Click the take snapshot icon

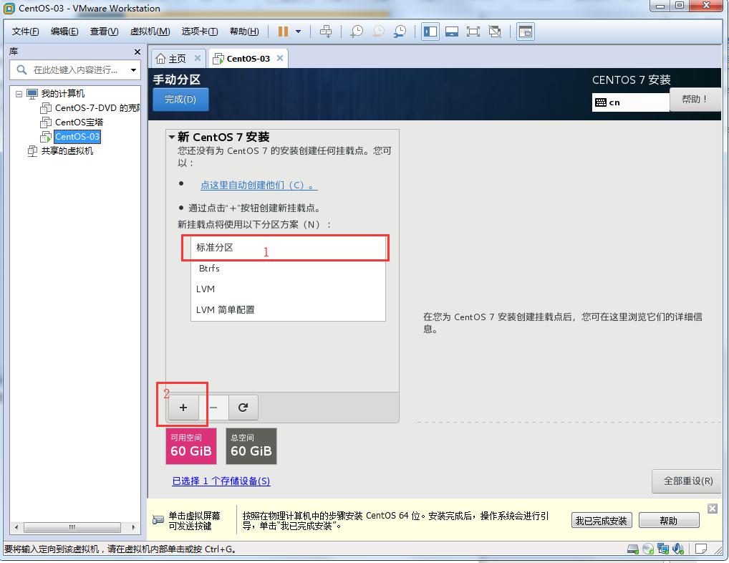[x=357, y=32]
